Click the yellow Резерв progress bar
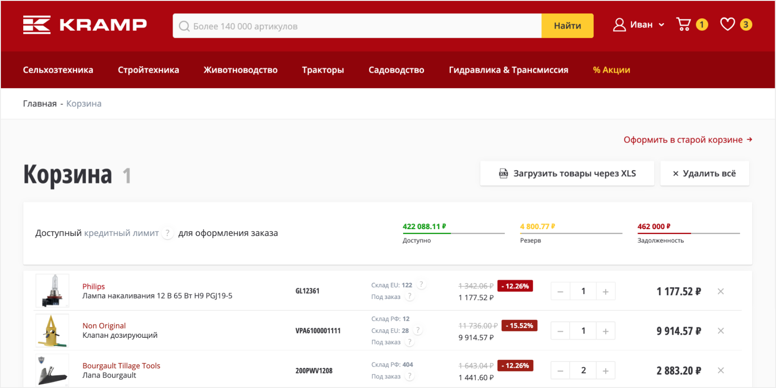This screenshot has height=388, width=776. point(571,233)
